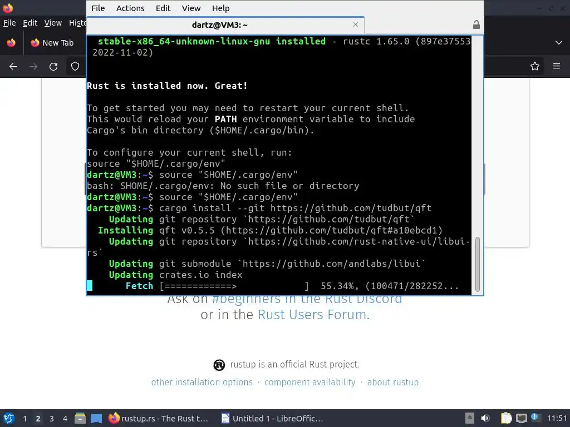Click the 'Installing qft v0.5.5' line
570x427 pixels.
(x=270, y=231)
